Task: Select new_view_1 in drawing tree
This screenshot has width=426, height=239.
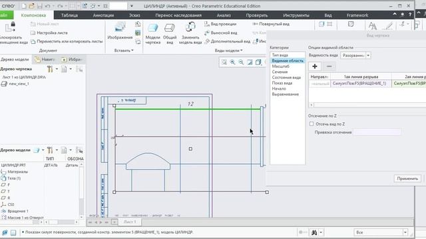Action: click(19, 84)
